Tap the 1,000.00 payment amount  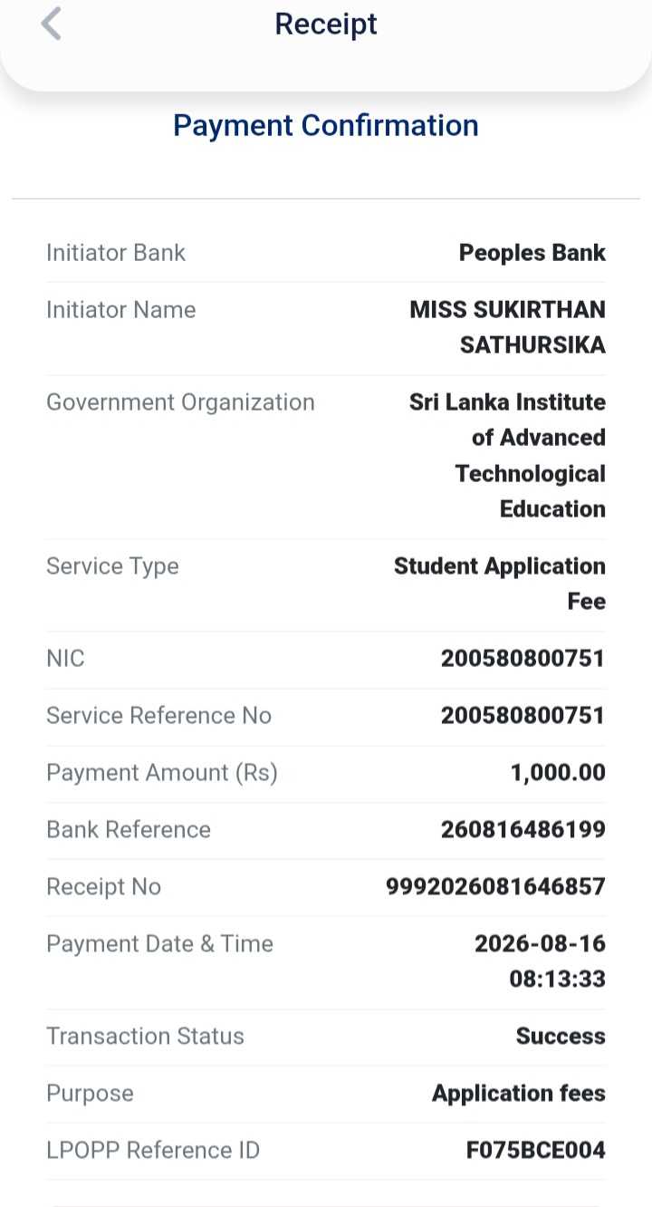(x=558, y=773)
